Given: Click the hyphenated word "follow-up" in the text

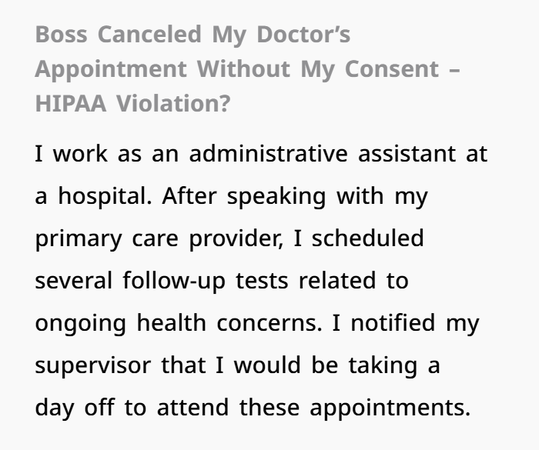Looking at the screenshot, I should [x=174, y=282].
